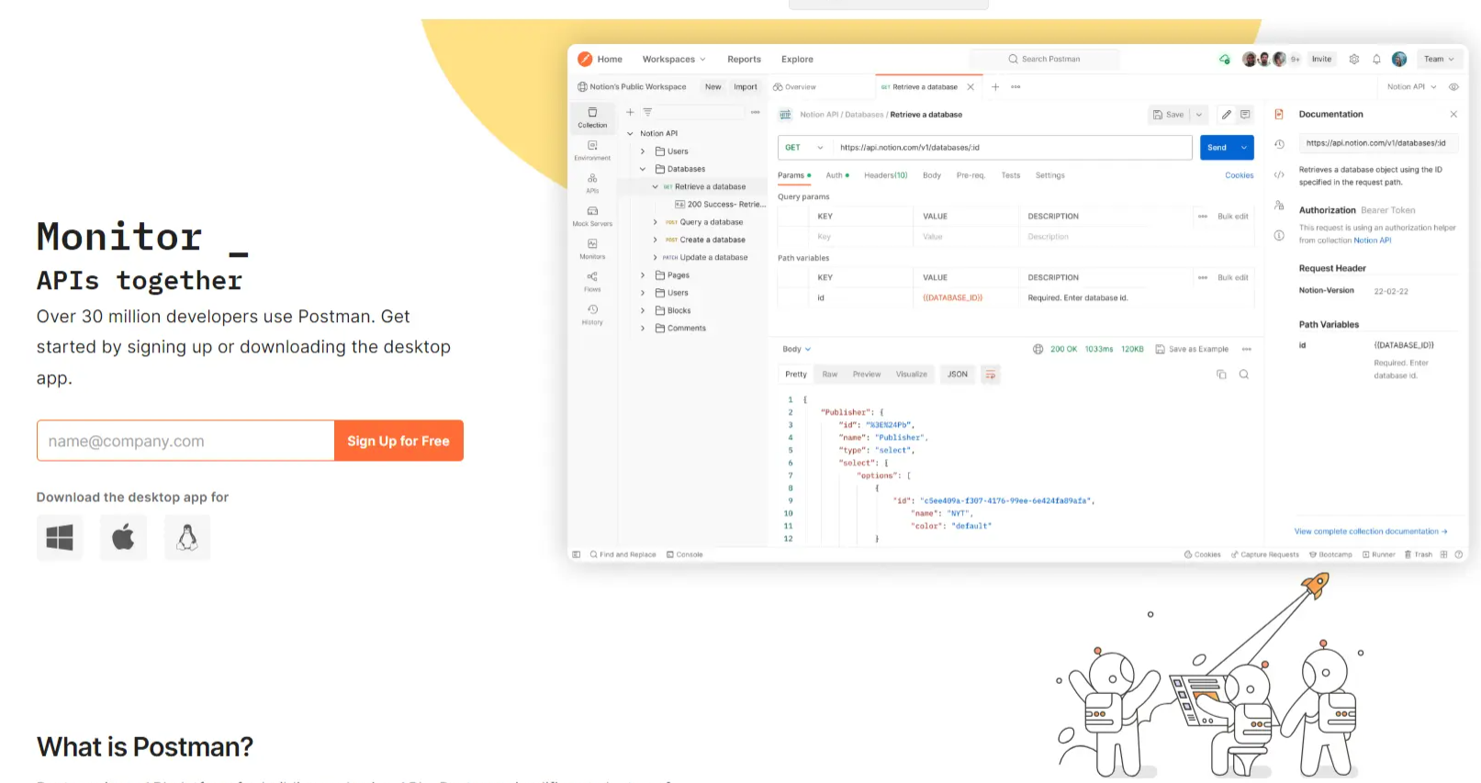
Task: Open the comments icon beside Save
Action: point(1245,115)
